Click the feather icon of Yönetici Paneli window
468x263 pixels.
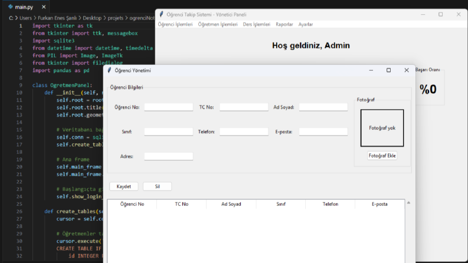click(x=161, y=14)
